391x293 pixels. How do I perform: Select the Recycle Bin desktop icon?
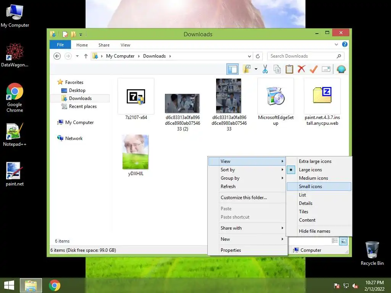[x=372, y=253]
